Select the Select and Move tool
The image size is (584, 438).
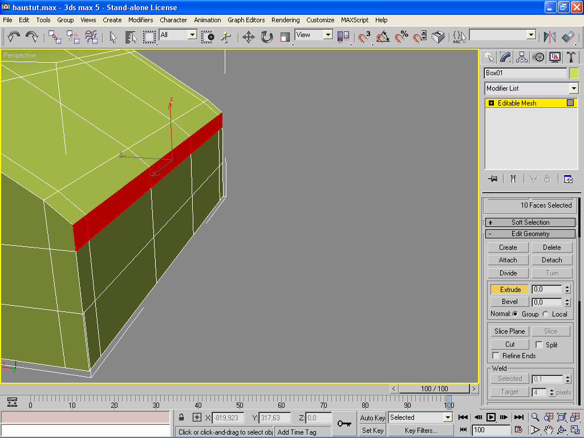tap(248, 37)
